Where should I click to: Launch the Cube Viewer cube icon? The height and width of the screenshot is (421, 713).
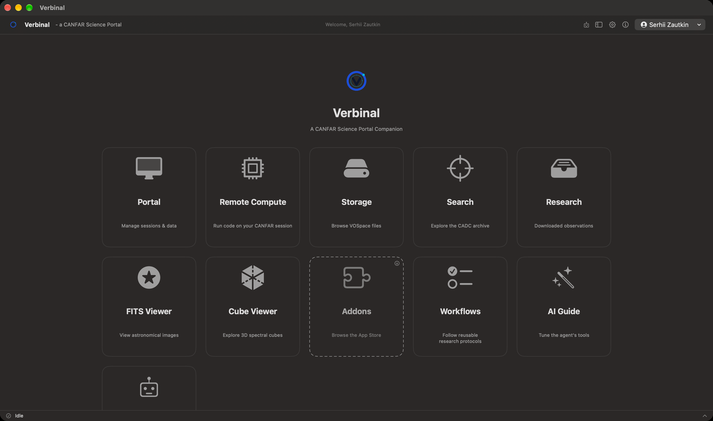click(x=253, y=277)
